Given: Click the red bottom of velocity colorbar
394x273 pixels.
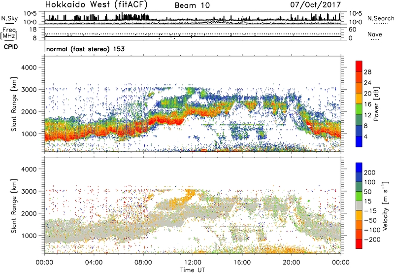Looking at the screenshot, I should coord(359,244).
